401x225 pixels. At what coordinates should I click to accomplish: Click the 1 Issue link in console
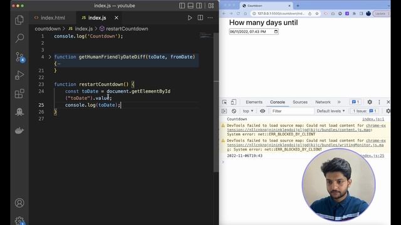tap(365, 111)
